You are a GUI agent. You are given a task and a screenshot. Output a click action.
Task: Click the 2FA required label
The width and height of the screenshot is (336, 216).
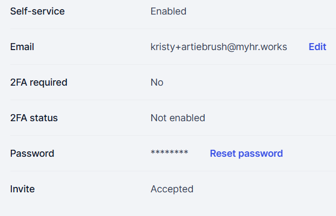point(39,82)
